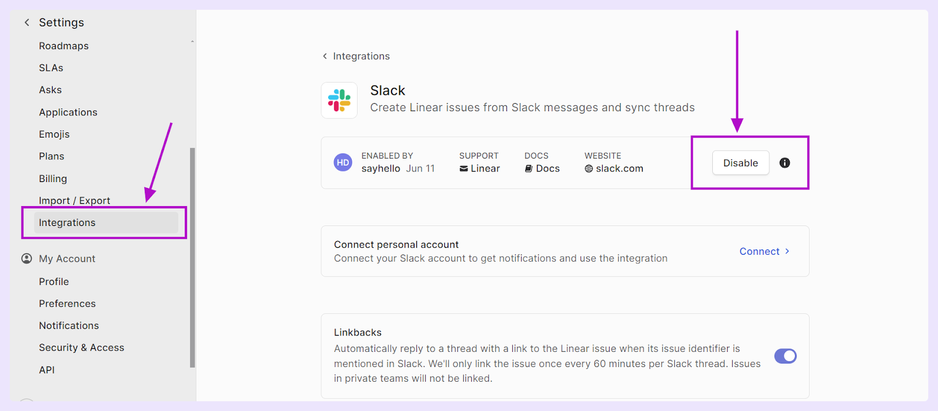The width and height of the screenshot is (938, 411).
Task: Open Profile under My Account
Action: click(x=54, y=282)
